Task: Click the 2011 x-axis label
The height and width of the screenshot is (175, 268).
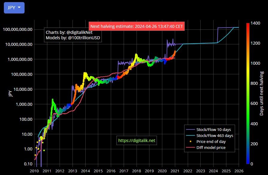Action: pos(47,171)
